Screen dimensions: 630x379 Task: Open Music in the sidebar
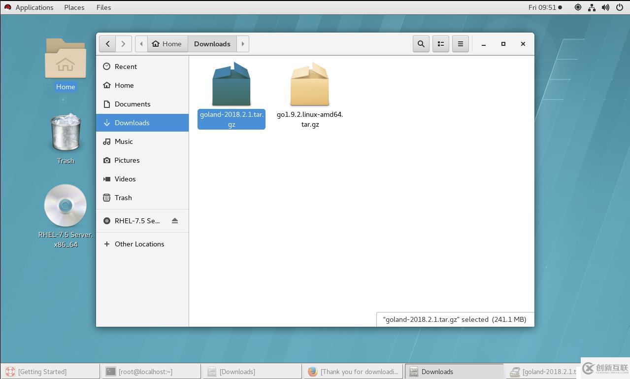coord(142,141)
